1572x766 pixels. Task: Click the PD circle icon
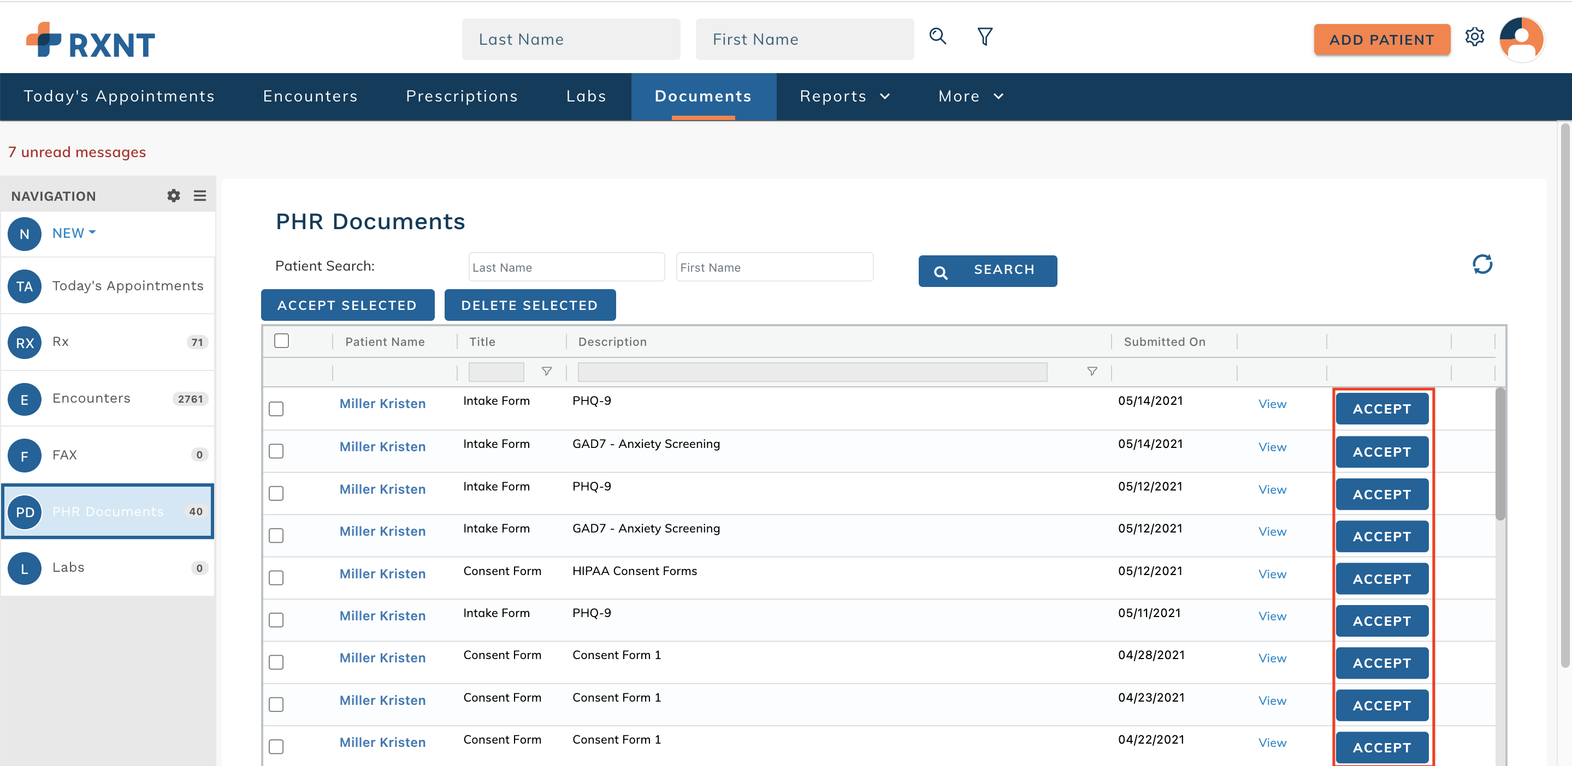[25, 512]
